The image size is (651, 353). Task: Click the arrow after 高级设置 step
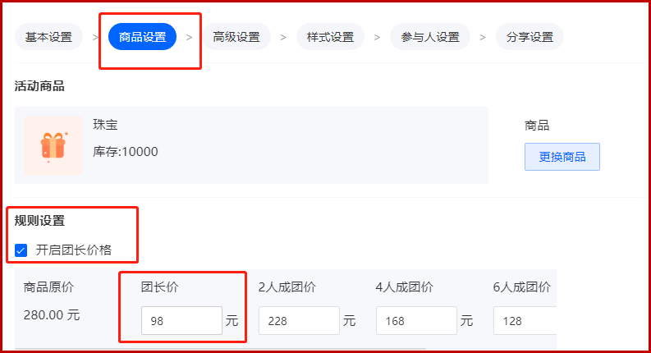coord(283,38)
